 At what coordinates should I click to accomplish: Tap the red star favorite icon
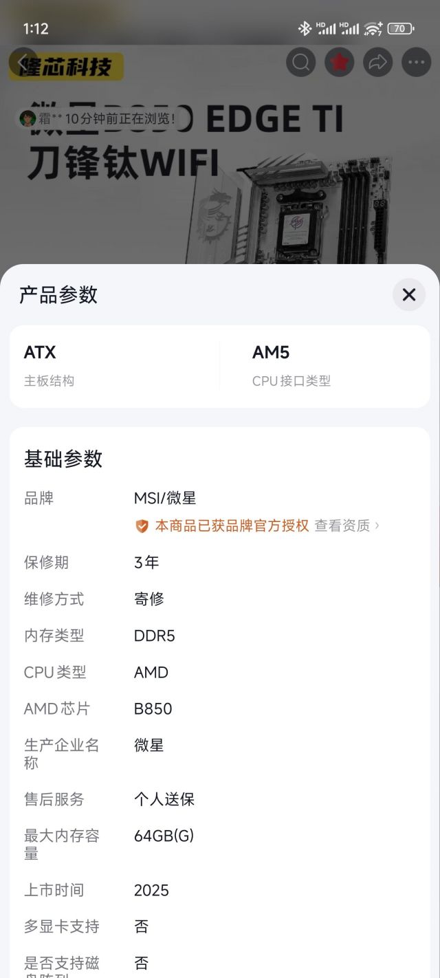[340, 62]
